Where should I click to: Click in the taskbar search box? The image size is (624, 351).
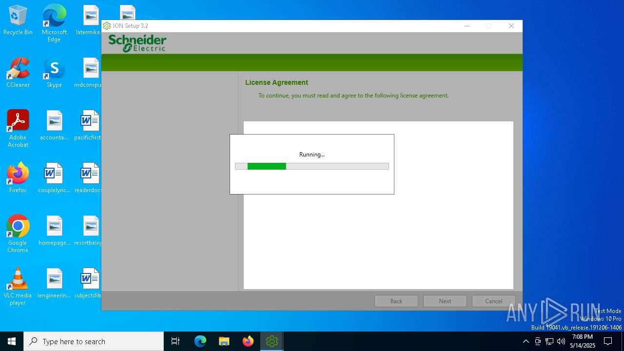point(94,341)
